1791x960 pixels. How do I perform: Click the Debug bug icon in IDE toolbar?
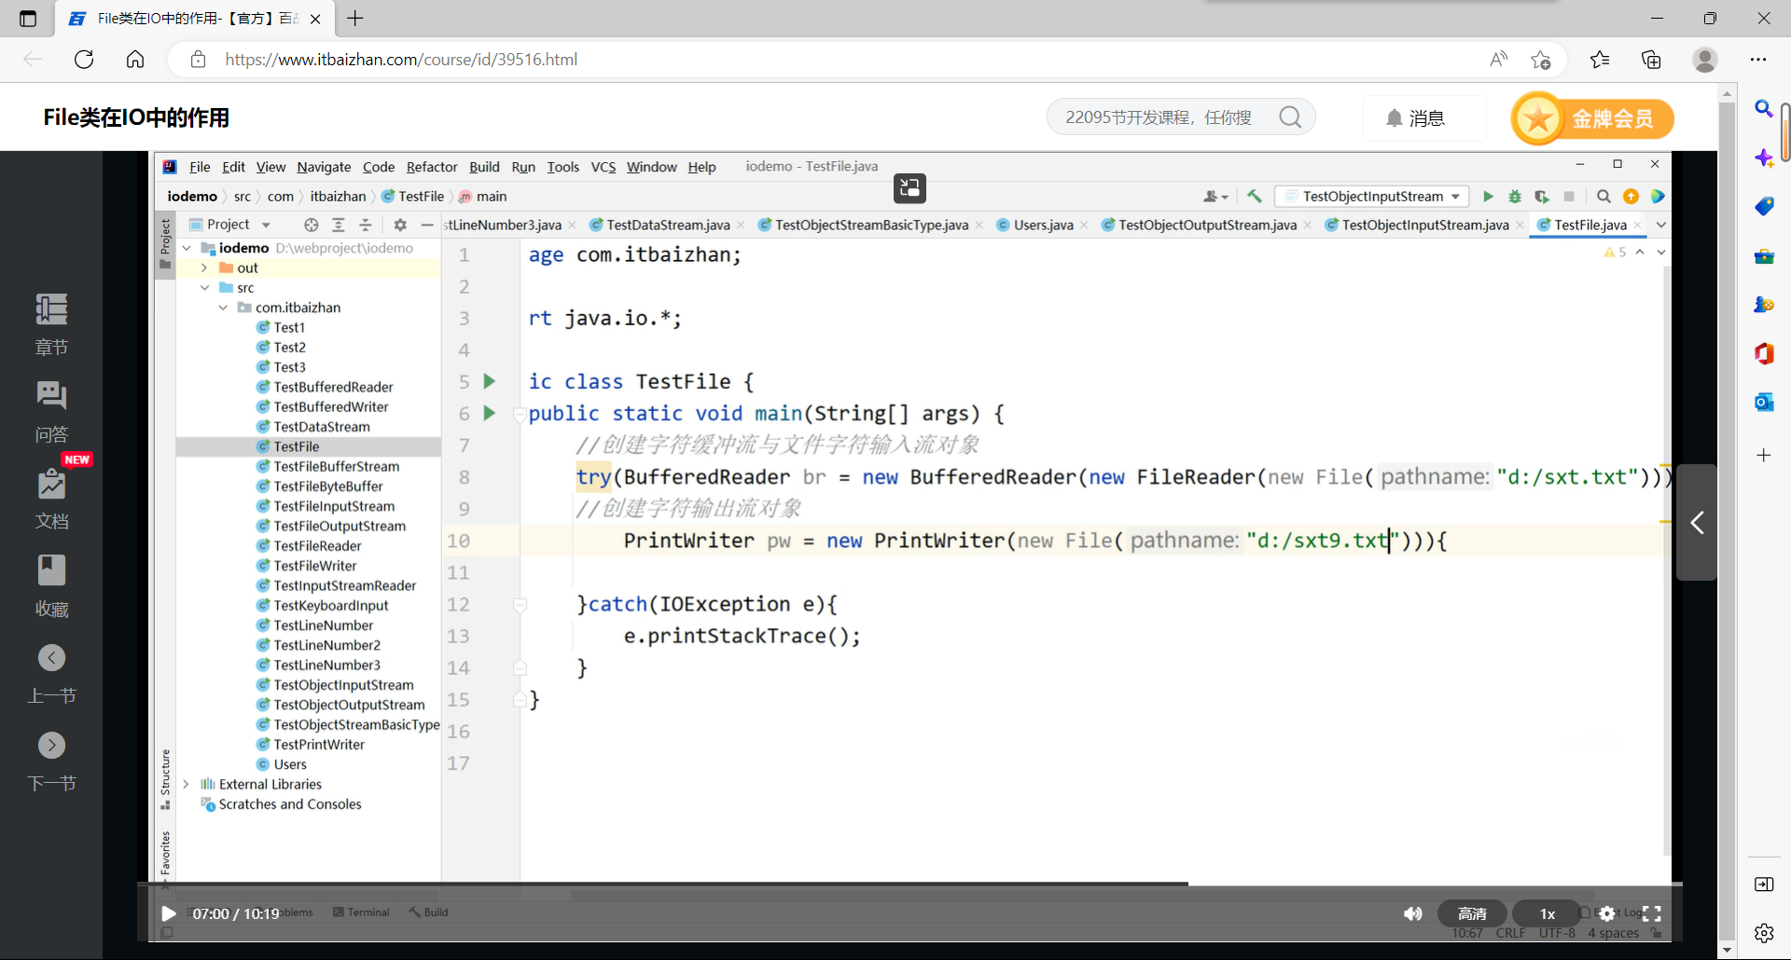click(x=1515, y=197)
